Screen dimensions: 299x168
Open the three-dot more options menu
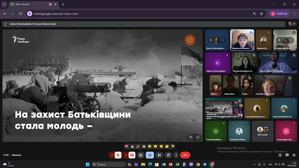coord(176,155)
